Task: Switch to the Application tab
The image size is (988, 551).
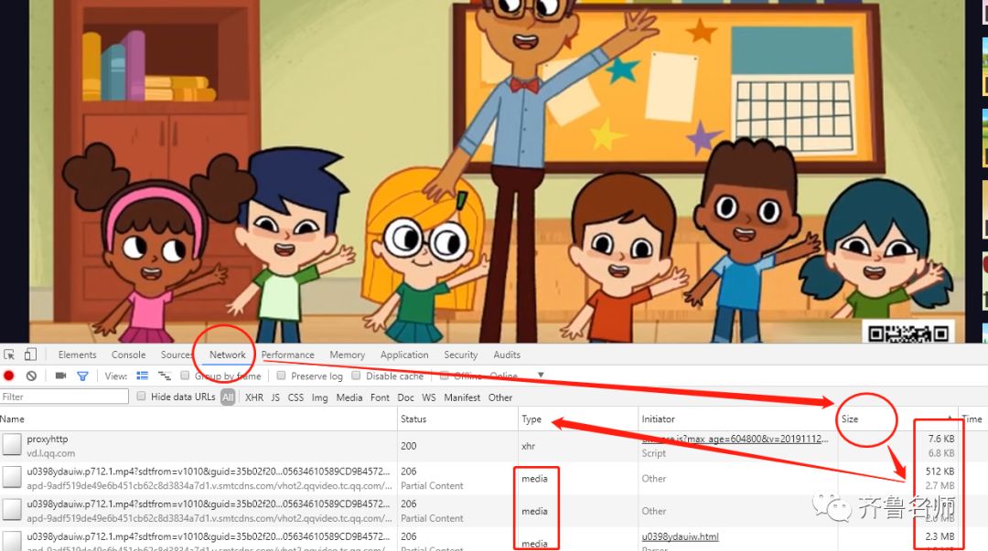Action: (404, 355)
